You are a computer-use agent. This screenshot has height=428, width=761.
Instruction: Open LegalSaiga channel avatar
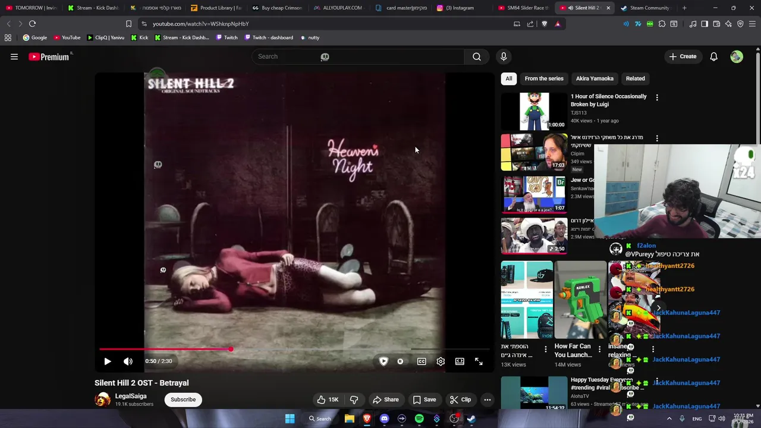point(103,399)
